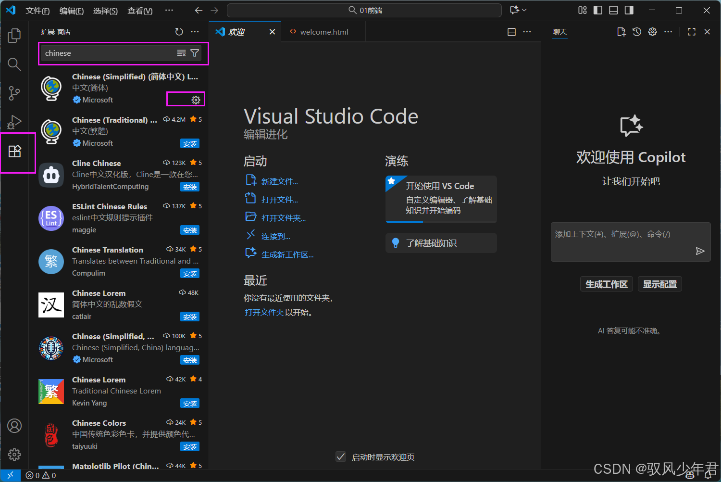Open the Extensions view icon
Screen dimensions: 721x482
pos(15,152)
